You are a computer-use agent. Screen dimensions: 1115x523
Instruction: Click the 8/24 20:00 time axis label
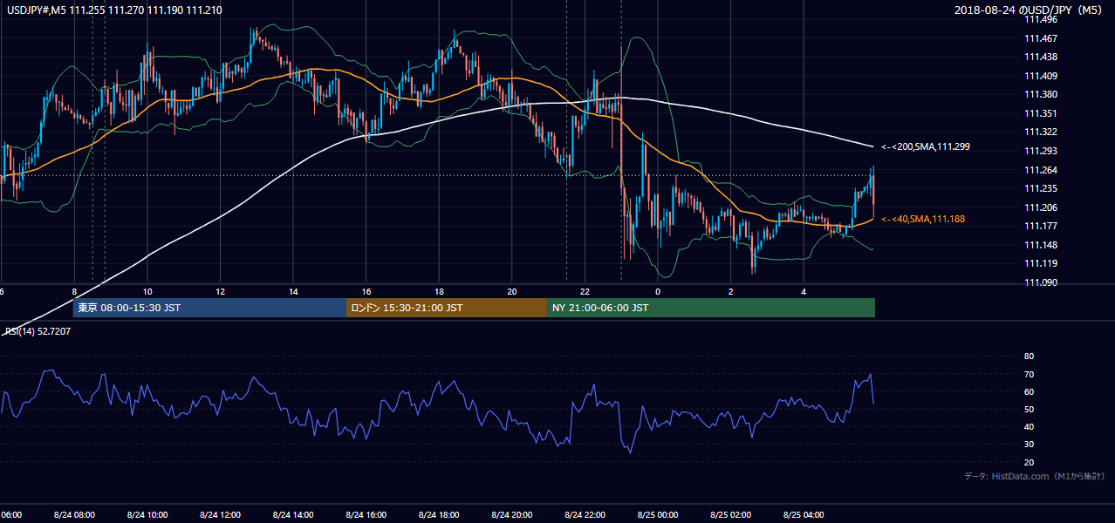pyautogui.click(x=511, y=515)
